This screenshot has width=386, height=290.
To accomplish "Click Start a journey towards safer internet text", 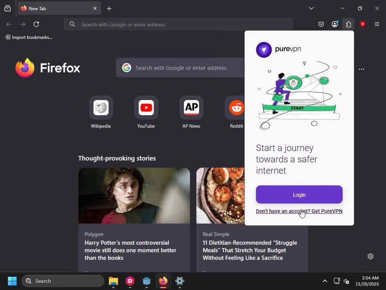I will pos(286,159).
